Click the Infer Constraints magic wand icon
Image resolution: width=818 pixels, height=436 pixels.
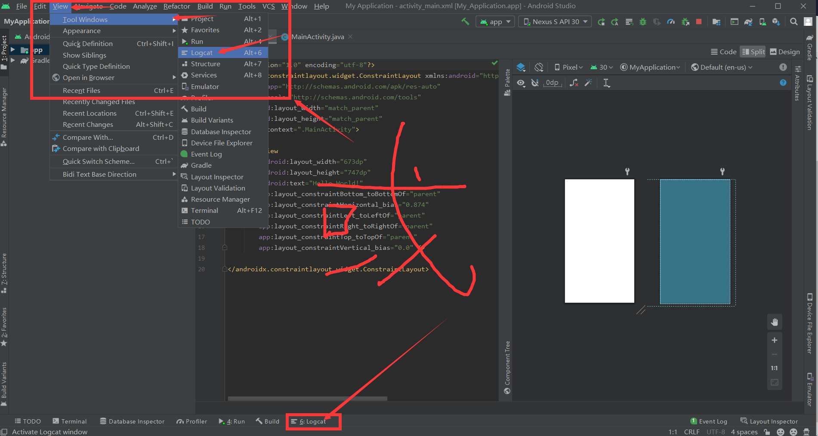(x=588, y=83)
